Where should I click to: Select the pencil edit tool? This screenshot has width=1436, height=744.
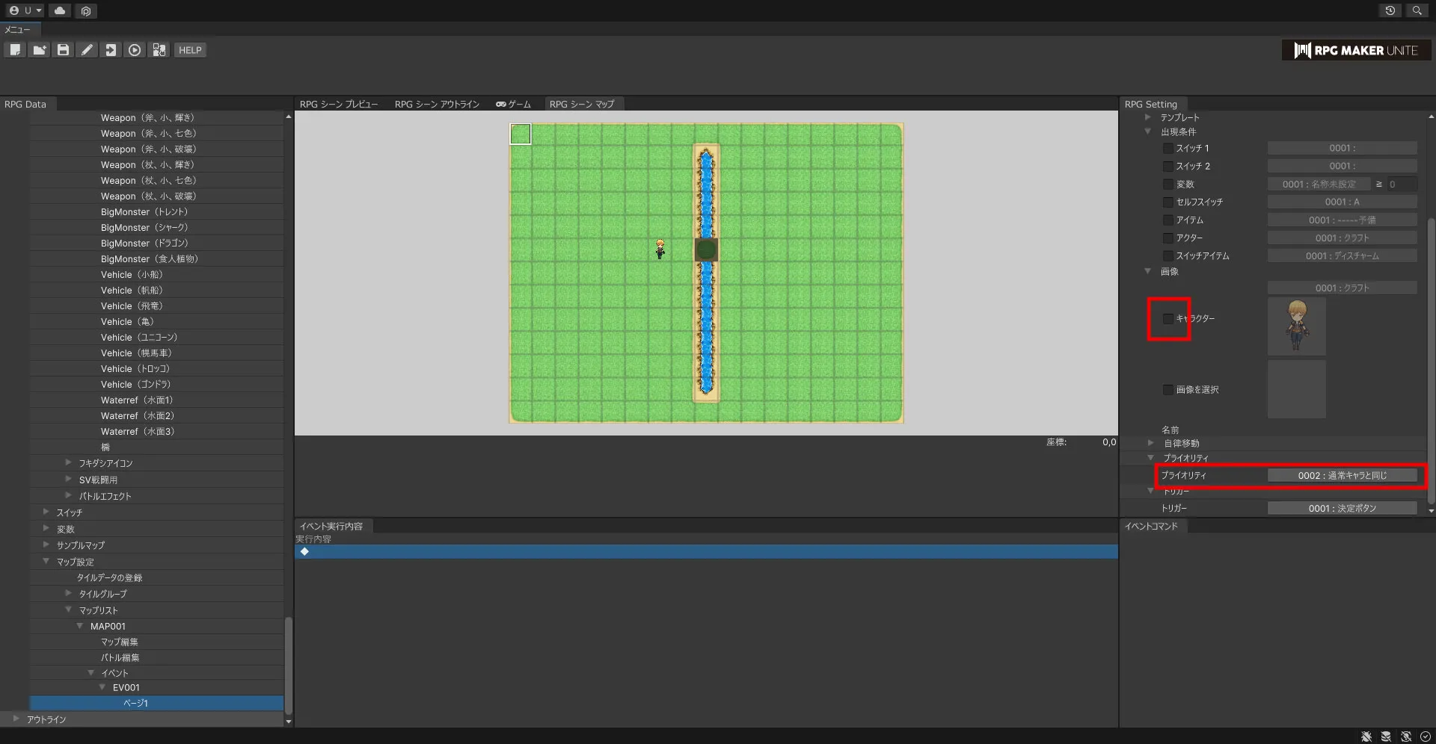point(87,50)
